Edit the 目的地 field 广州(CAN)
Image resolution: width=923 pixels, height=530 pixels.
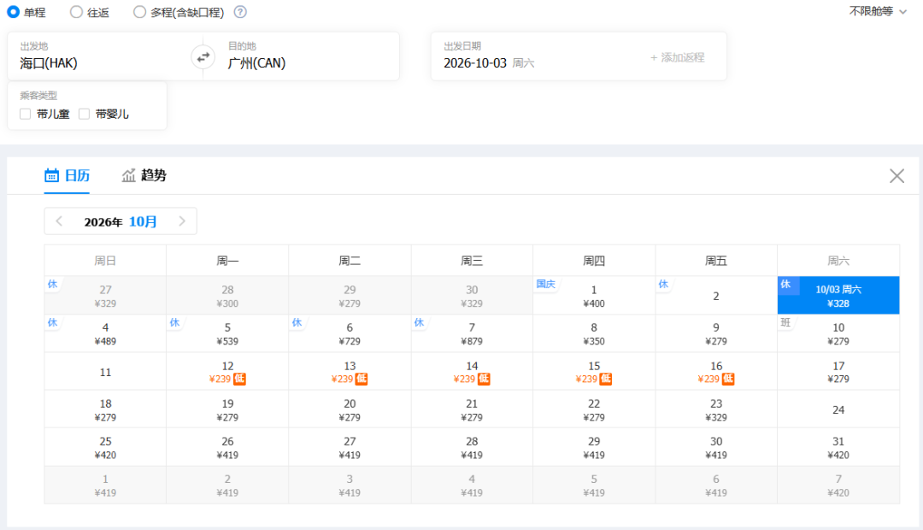pos(308,56)
